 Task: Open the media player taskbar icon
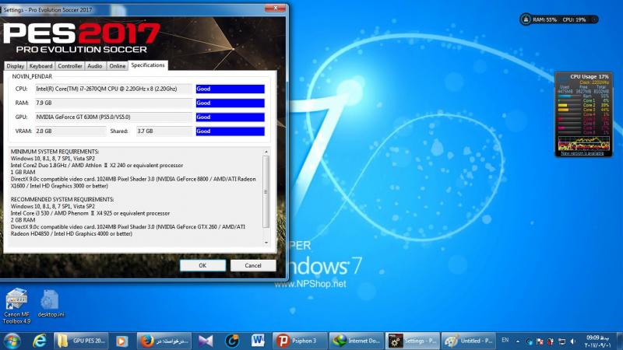click(x=122, y=341)
